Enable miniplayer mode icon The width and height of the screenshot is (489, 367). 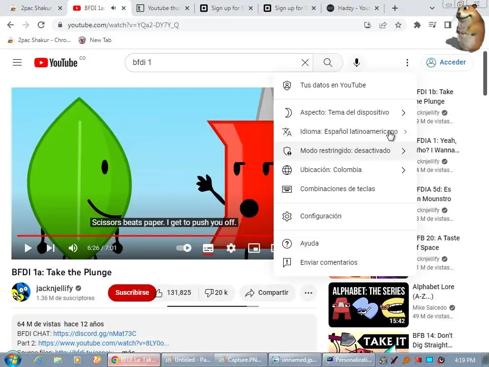tap(254, 248)
